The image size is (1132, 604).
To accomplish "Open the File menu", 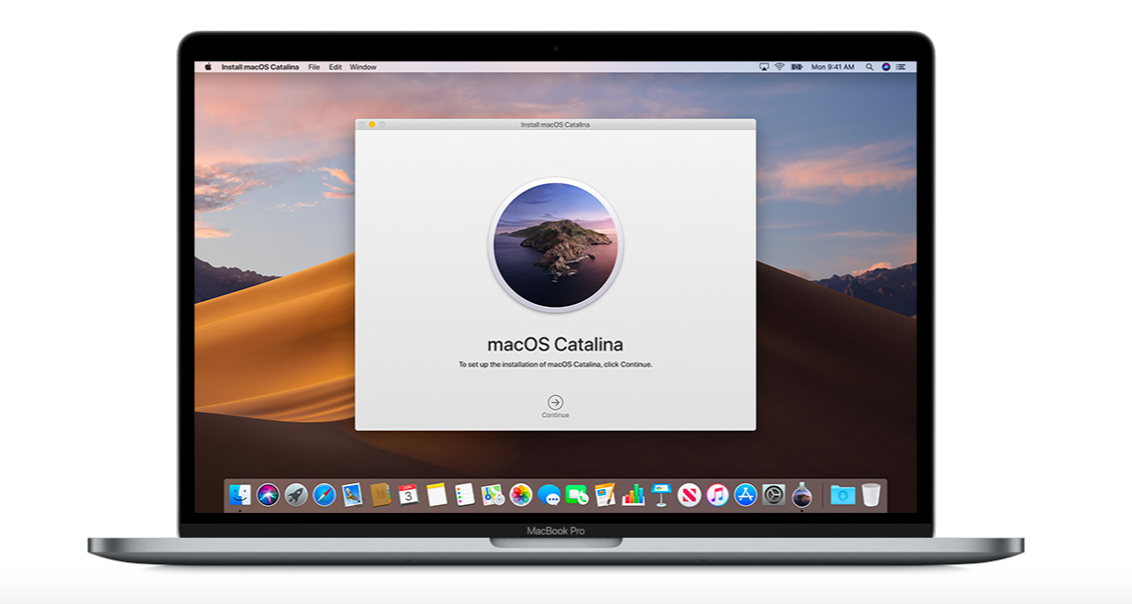I will (314, 67).
